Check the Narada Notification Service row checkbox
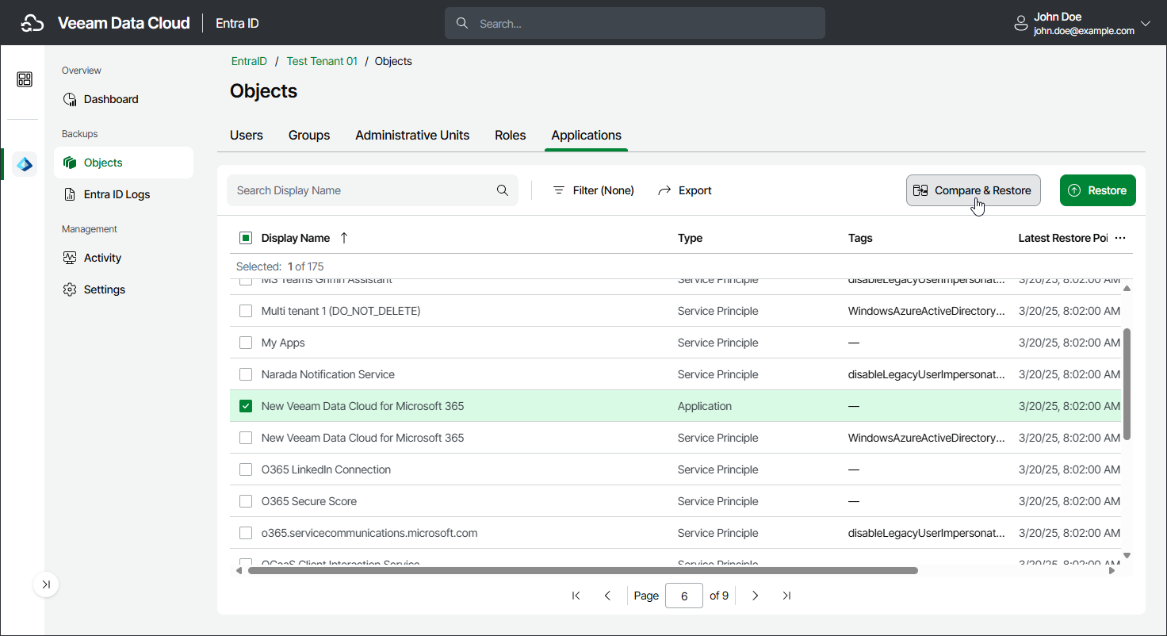Viewport: 1167px width, 636px height. click(x=246, y=374)
